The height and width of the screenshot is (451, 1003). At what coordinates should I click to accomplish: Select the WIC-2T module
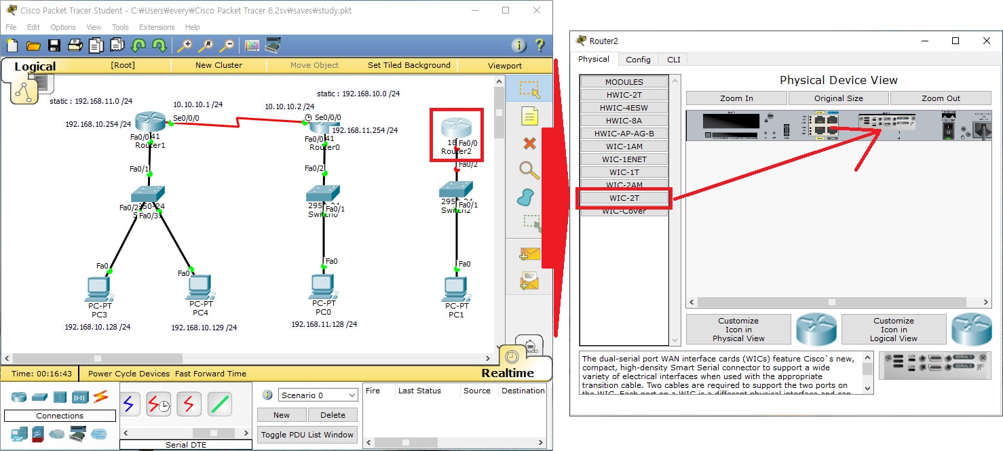coord(624,198)
